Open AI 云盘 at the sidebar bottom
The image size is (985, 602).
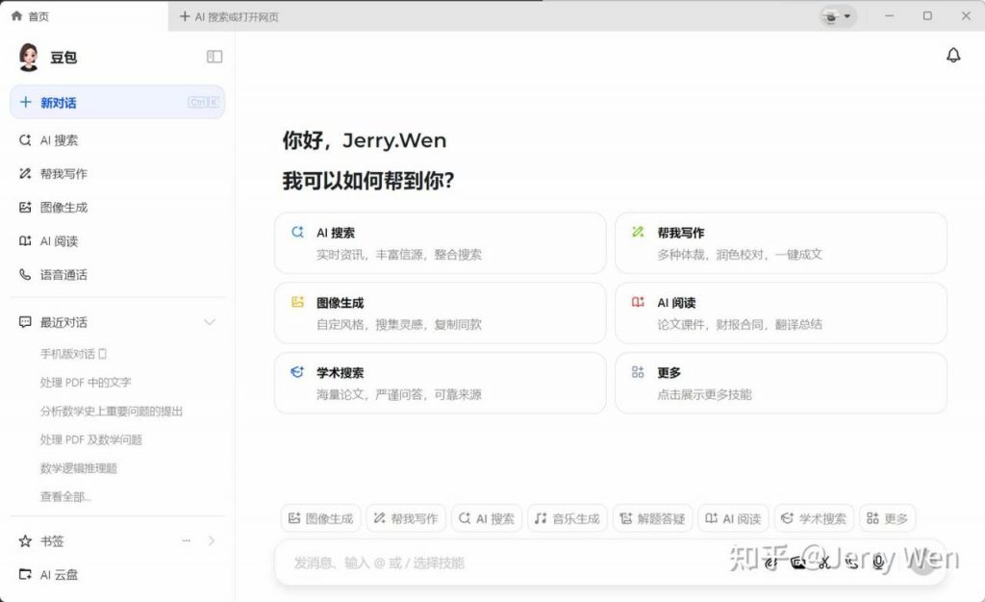58,574
